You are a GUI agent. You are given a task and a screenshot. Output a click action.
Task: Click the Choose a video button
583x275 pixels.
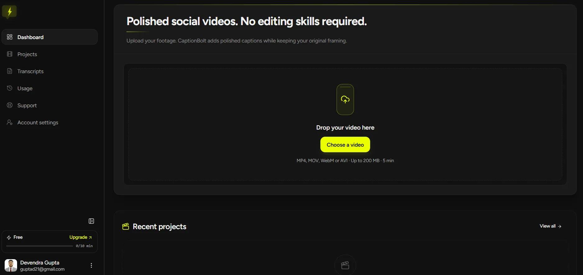(x=345, y=144)
